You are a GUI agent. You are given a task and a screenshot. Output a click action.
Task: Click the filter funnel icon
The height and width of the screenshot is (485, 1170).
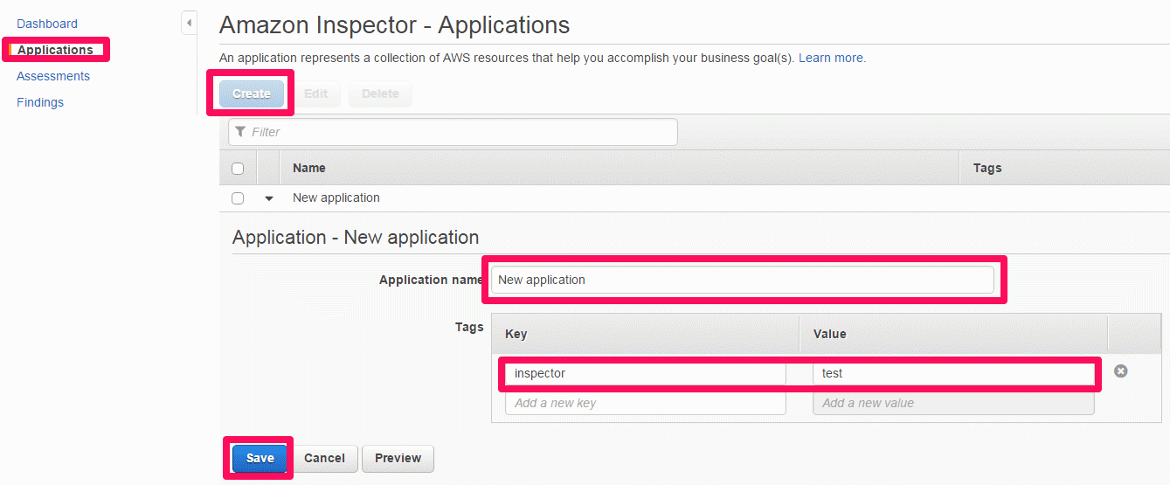tap(240, 132)
